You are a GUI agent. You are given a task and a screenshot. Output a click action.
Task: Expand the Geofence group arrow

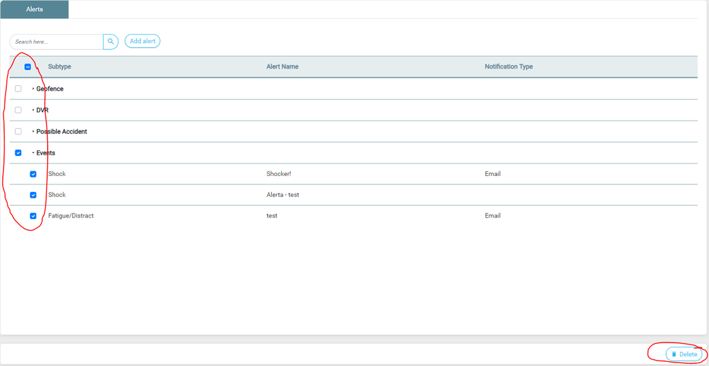(33, 89)
